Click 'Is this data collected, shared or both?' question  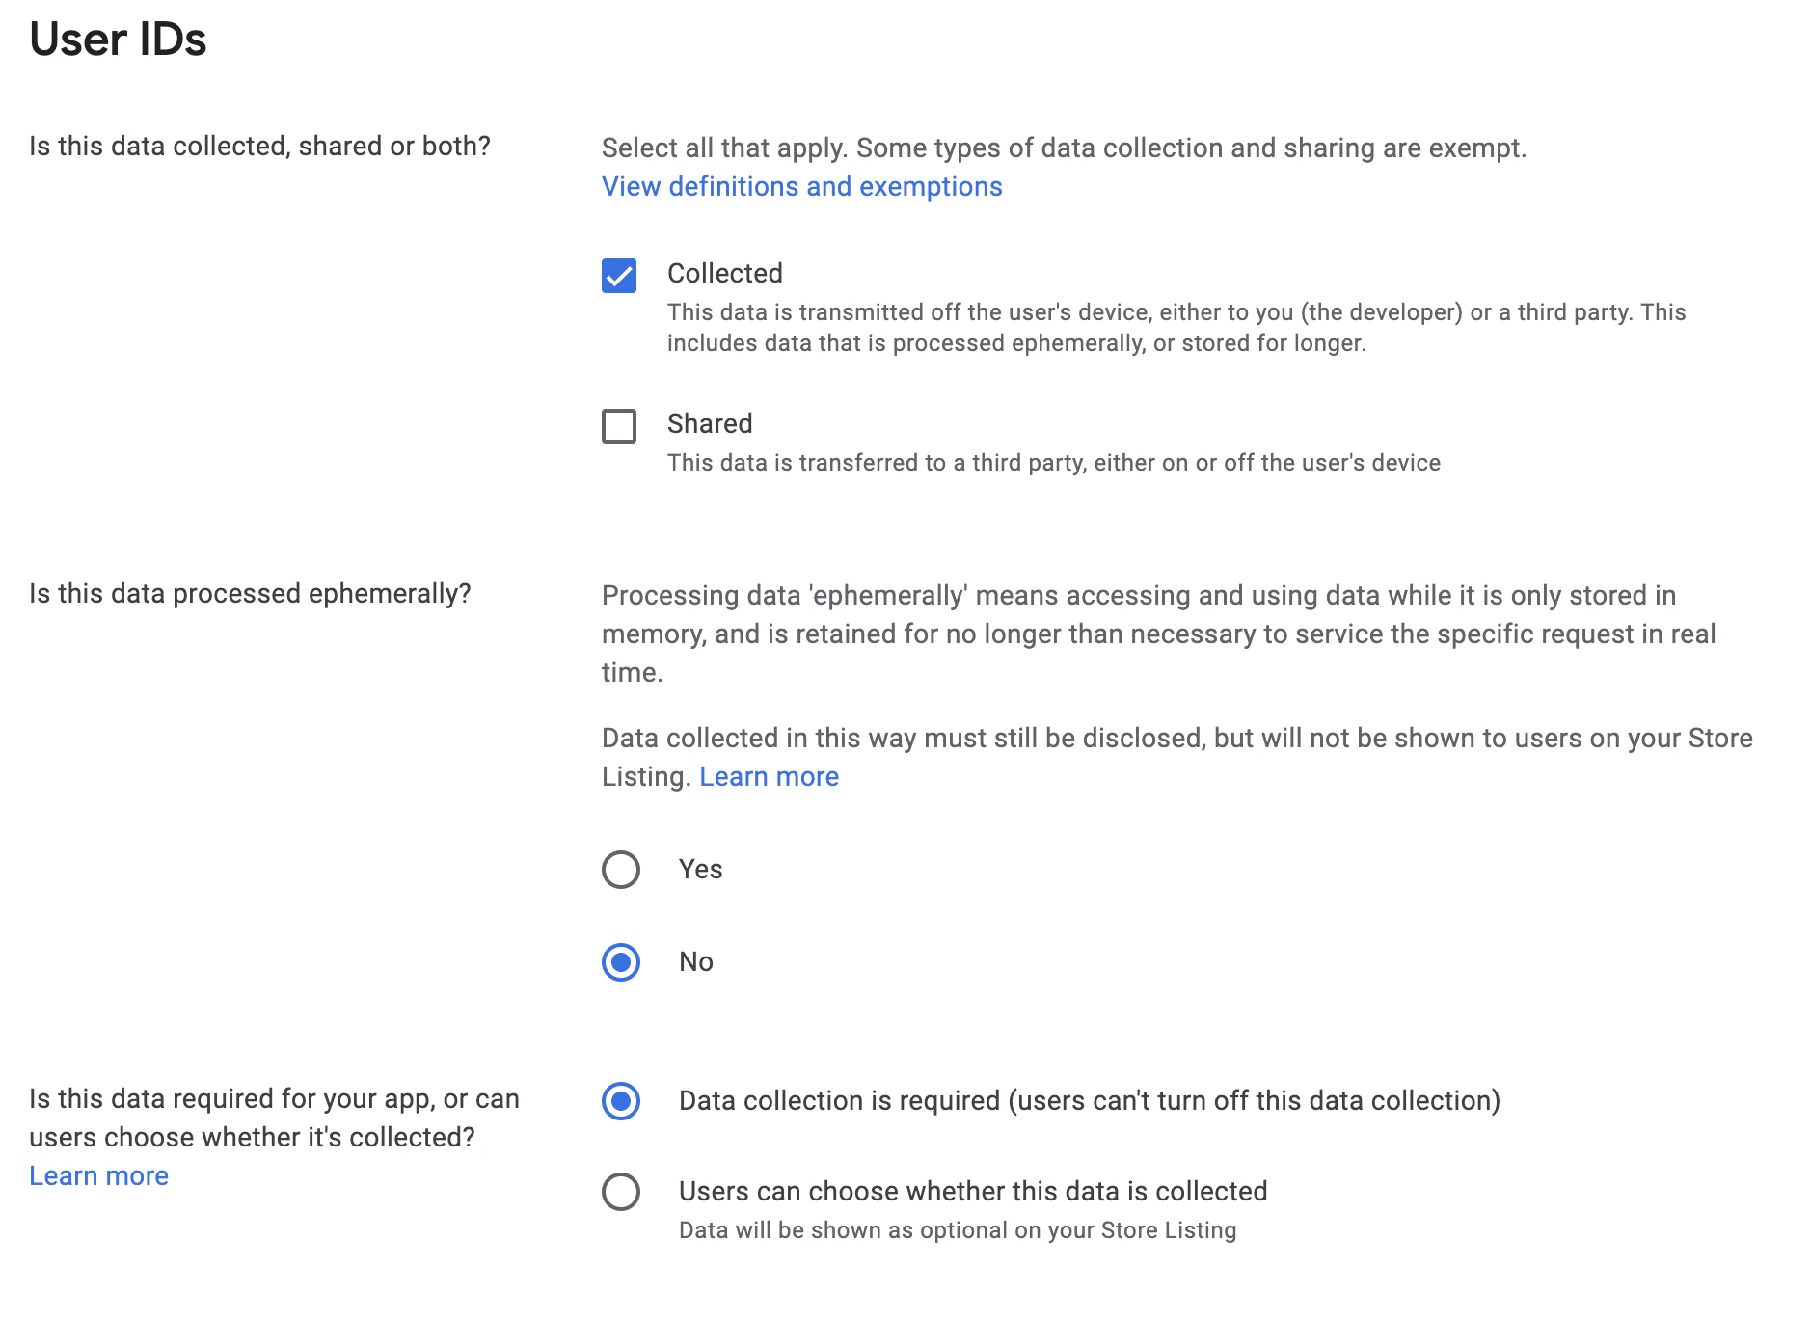pyautogui.click(x=259, y=147)
